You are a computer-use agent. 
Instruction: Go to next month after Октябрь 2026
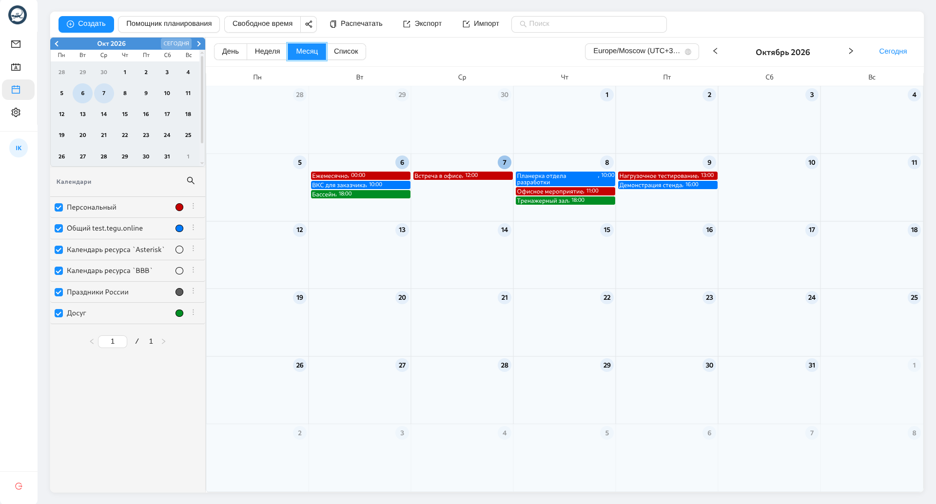coord(851,51)
